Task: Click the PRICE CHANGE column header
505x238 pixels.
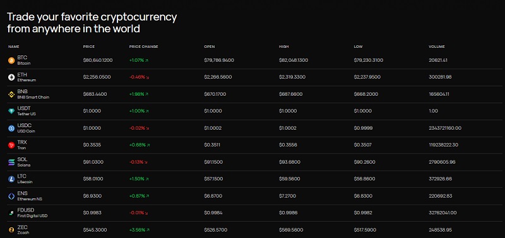Action: coord(144,47)
